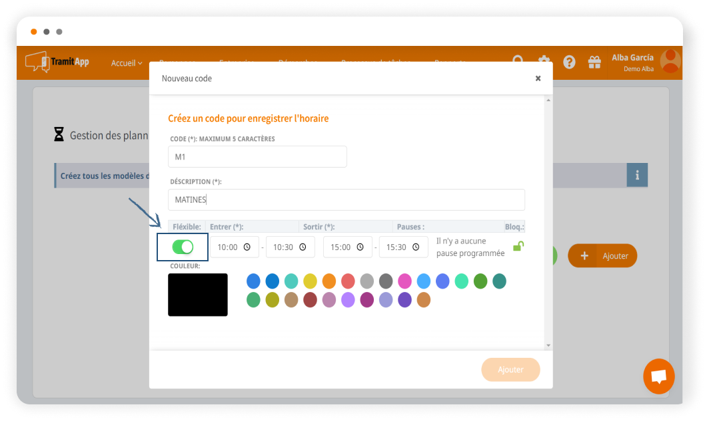Click the TramitApp logo

pos(57,63)
